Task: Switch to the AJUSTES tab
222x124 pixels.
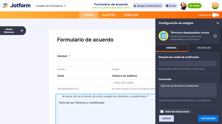Action: pyautogui.click(x=109, y=15)
